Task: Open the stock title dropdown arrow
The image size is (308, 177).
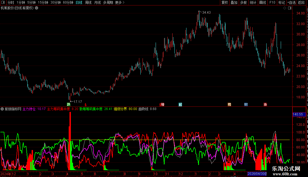Action: point(37,8)
